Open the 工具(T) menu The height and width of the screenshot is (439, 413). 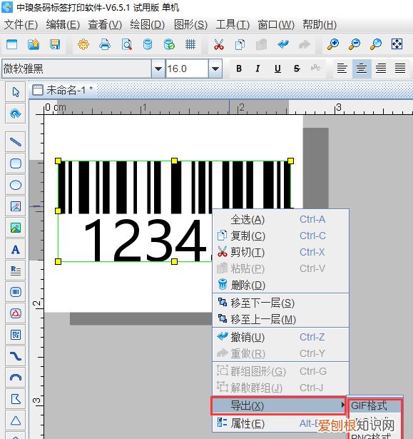click(233, 25)
